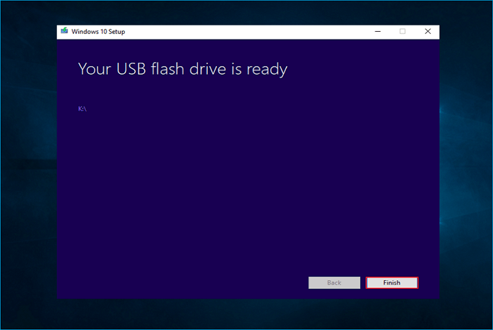Click the Finish button
The image size is (493, 330).
392,283
